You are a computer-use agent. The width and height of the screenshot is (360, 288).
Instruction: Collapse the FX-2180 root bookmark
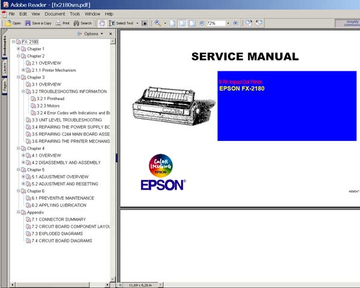coord(14,41)
